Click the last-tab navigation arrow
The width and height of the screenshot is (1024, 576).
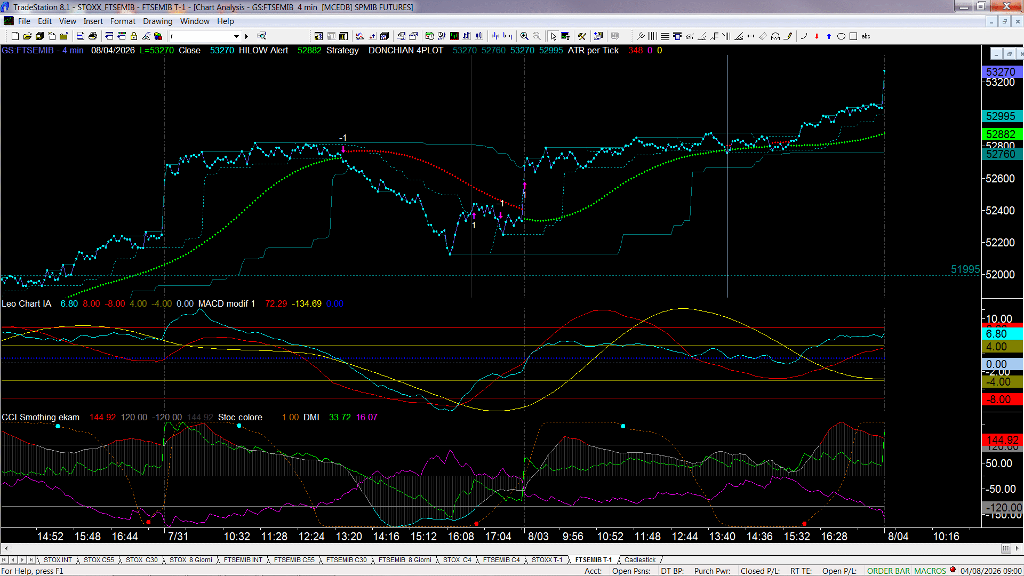(x=31, y=560)
